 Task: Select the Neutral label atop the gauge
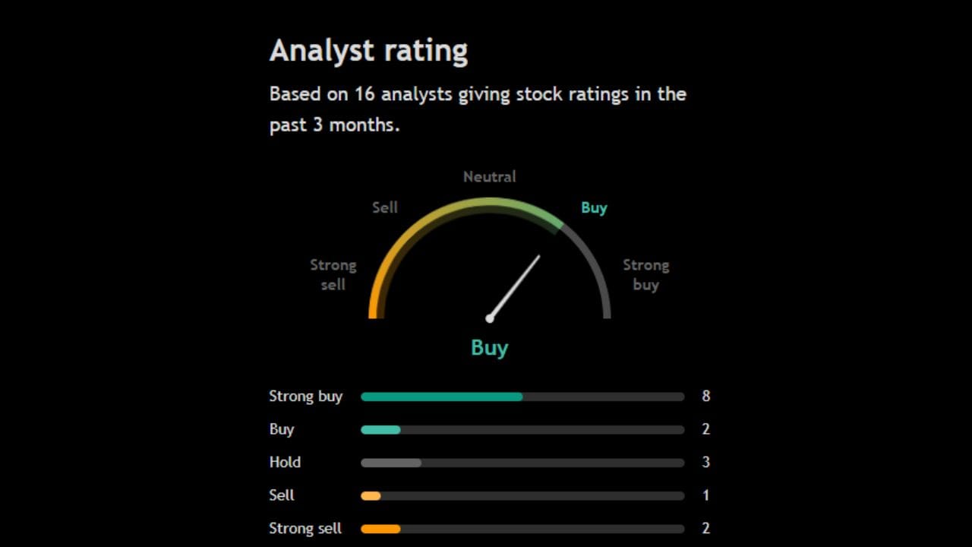pos(489,176)
